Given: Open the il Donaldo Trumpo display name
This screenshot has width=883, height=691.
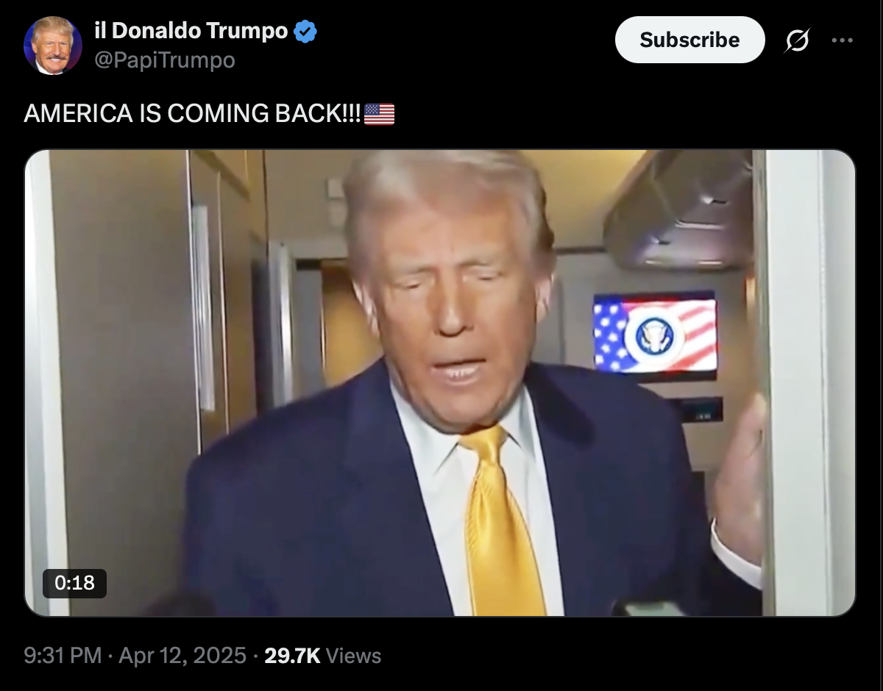Looking at the screenshot, I should (191, 31).
